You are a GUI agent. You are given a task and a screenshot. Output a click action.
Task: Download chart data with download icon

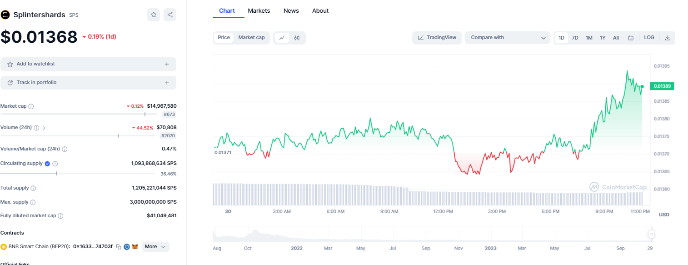point(668,38)
